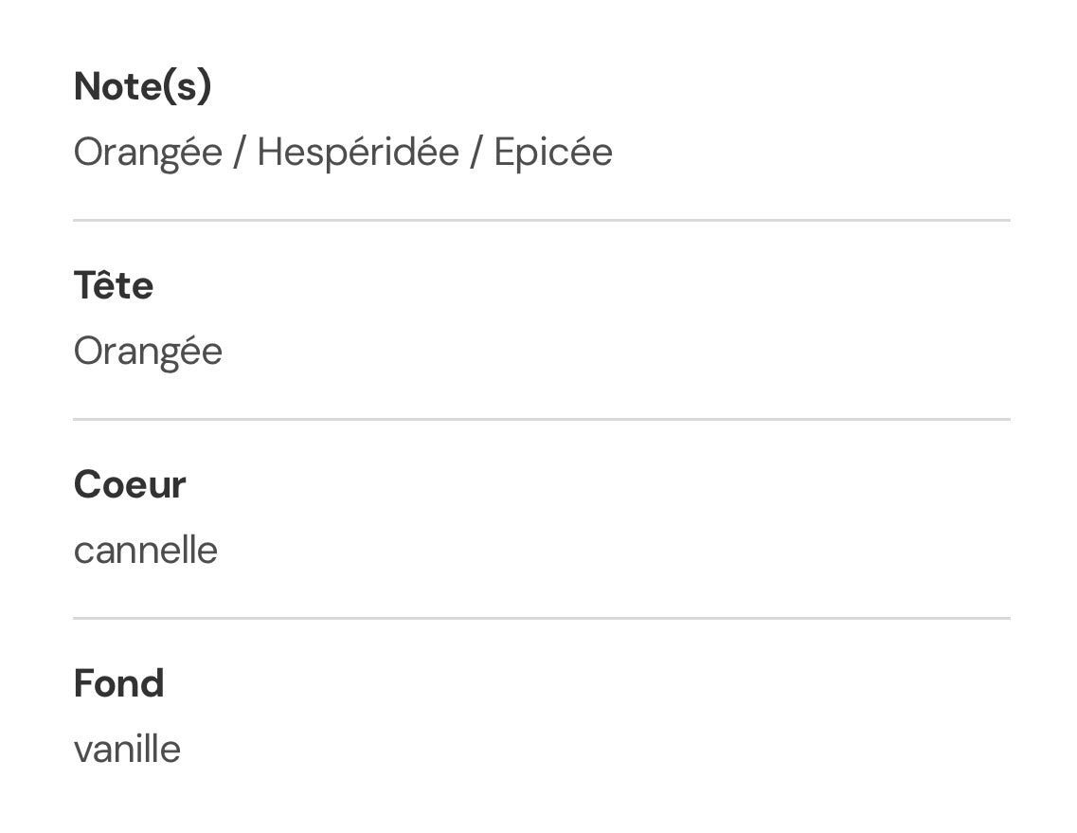The height and width of the screenshot is (833, 1077).
Task: Click Orangée under the Tête heading
Action: pos(148,351)
